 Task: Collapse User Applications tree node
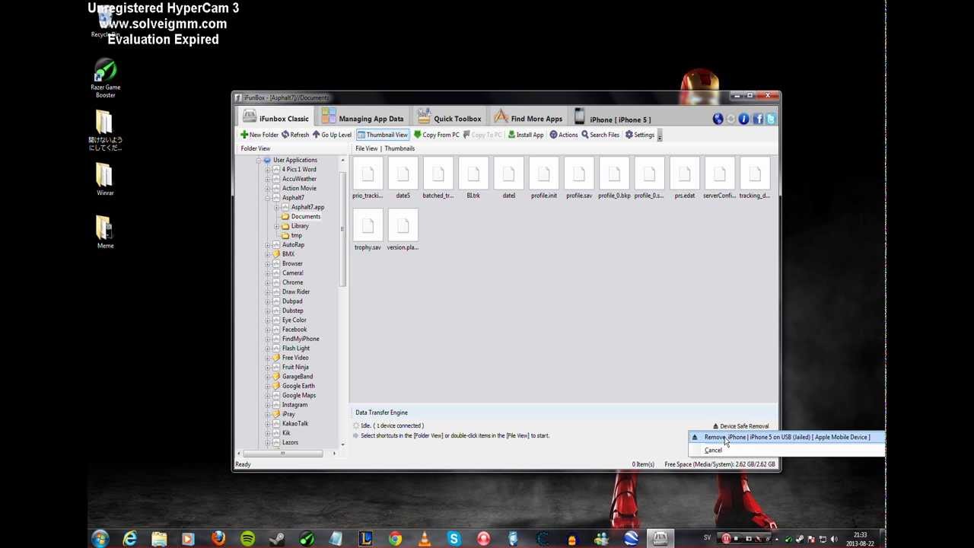coord(259,160)
